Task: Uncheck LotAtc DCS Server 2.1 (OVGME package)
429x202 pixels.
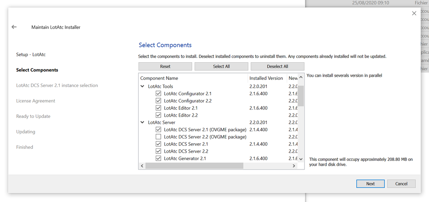Action: pyautogui.click(x=158, y=130)
